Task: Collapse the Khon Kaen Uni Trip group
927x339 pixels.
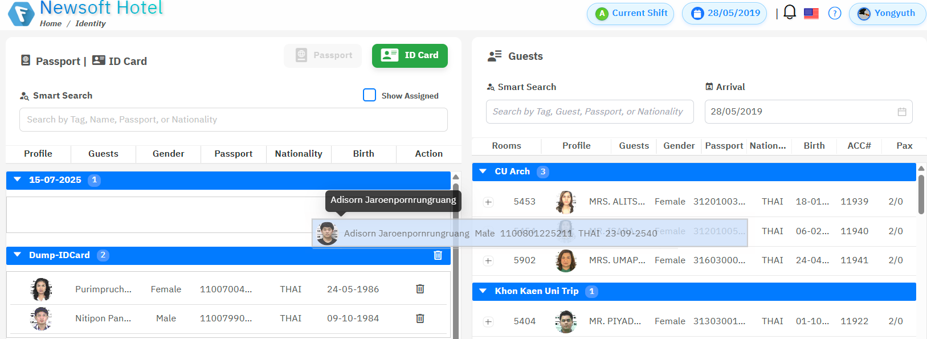Action: coord(483,291)
